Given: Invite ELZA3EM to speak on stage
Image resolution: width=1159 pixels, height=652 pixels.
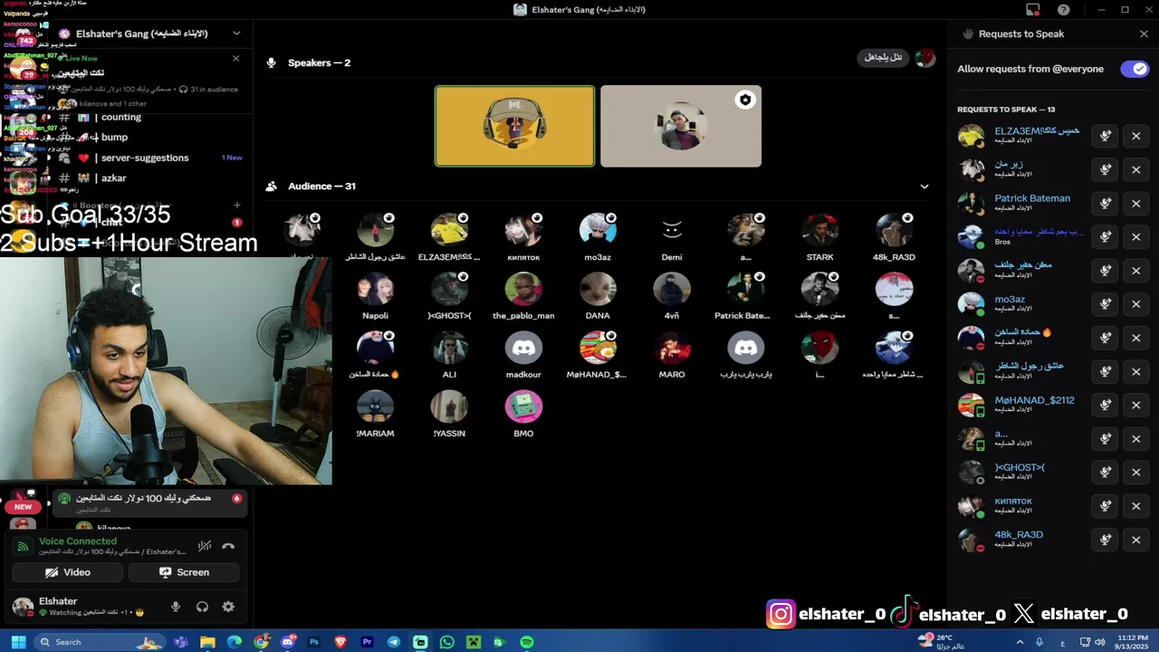Looking at the screenshot, I should [x=1105, y=136].
